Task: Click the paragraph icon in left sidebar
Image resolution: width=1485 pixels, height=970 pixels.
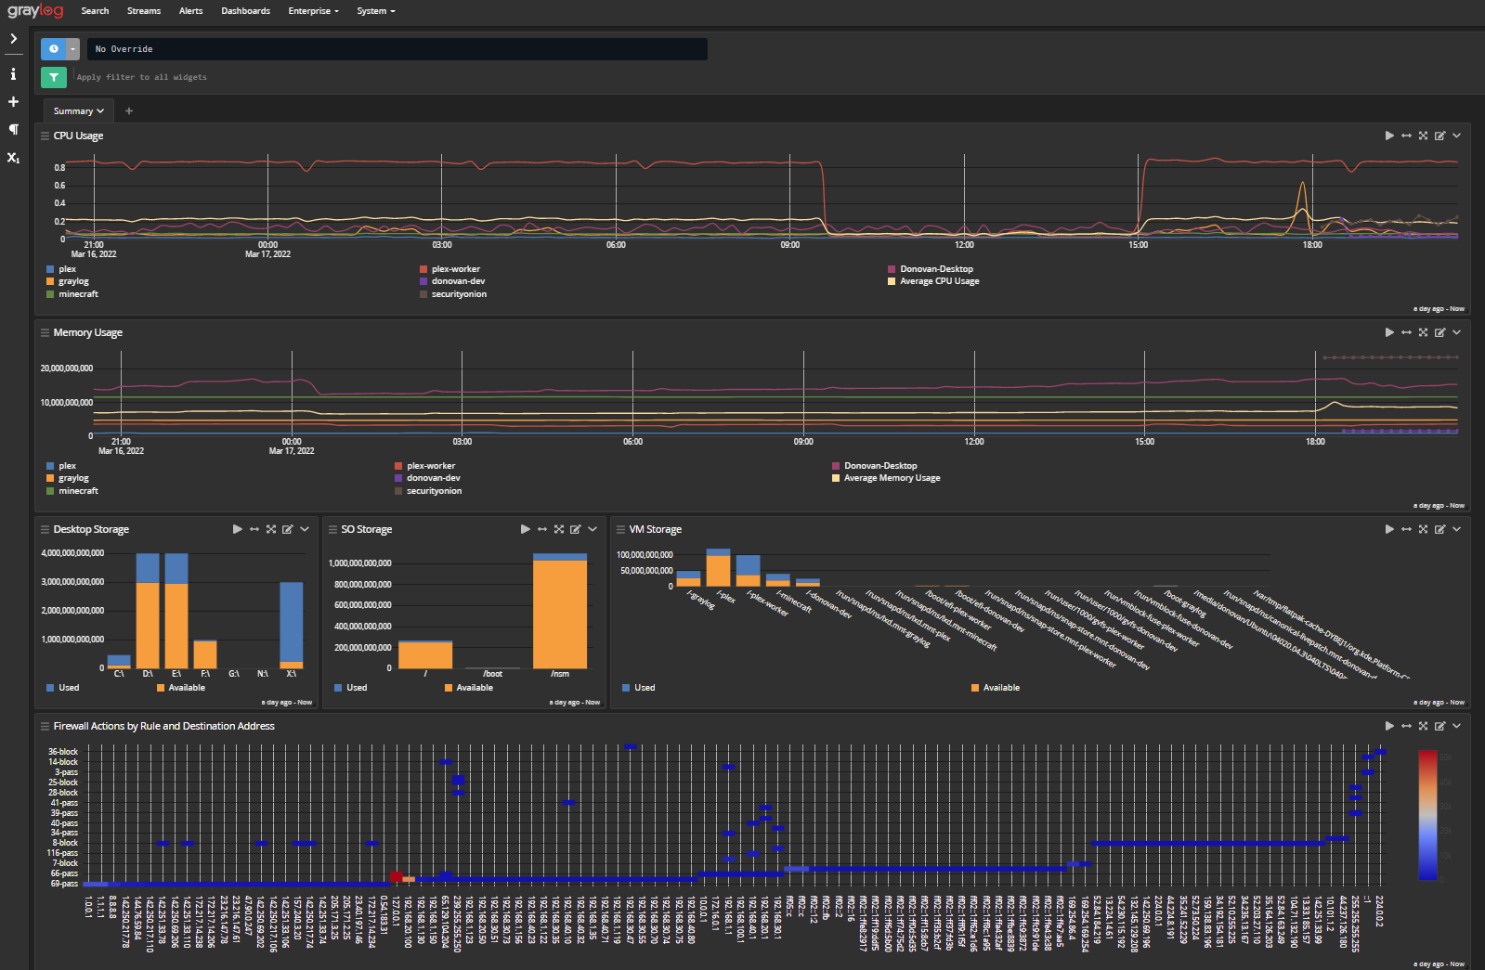Action: [13, 129]
